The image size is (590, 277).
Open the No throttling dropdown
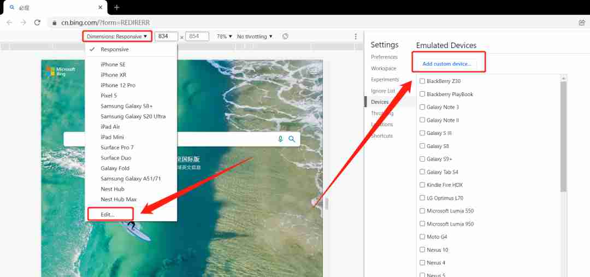tap(255, 37)
